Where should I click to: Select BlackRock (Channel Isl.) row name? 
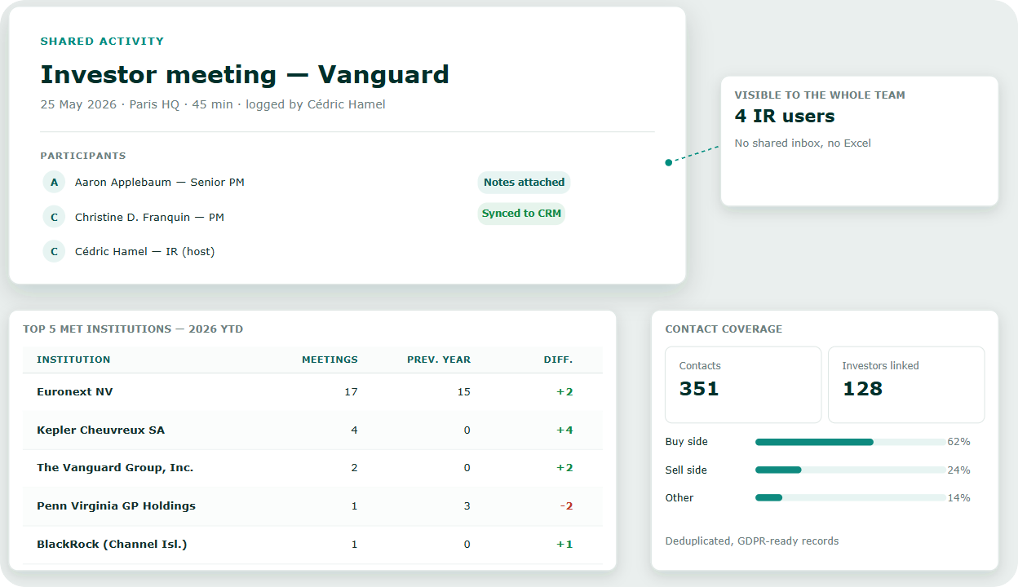pos(112,545)
